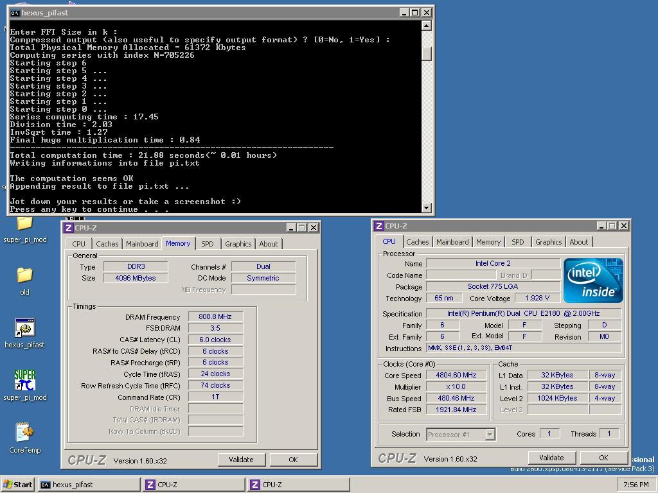Open About tab in left CPU-Z window
This screenshot has height=493, width=658.
268,244
